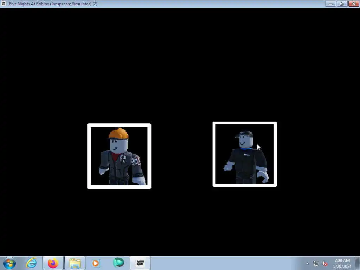Open the clock showing 2:08 AM

tap(342, 263)
